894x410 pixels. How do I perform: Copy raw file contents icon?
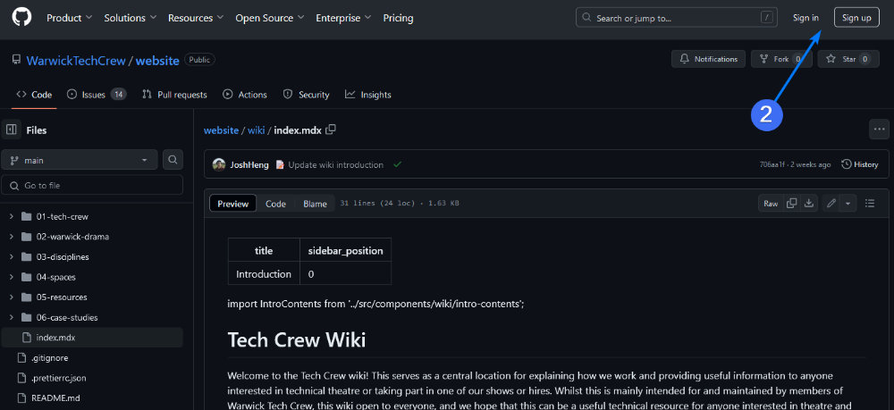pos(792,204)
